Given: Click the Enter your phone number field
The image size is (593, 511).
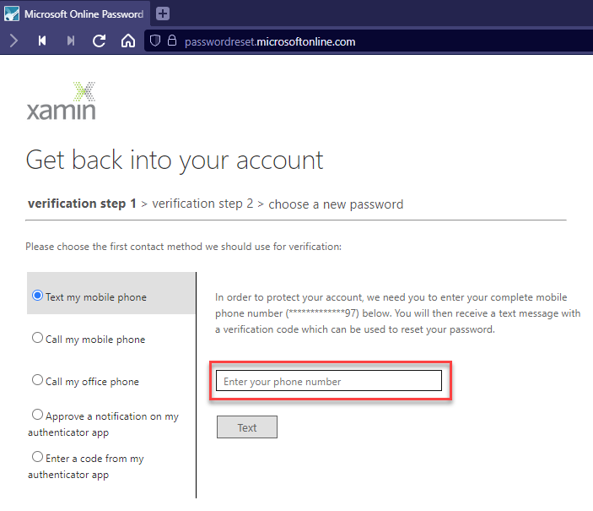Looking at the screenshot, I should (329, 381).
